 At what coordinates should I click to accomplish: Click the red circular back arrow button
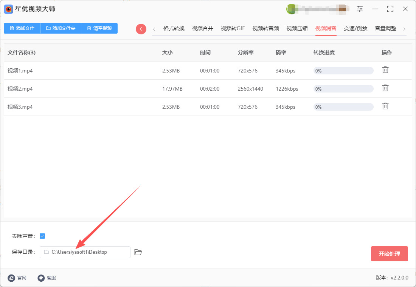pos(141,29)
